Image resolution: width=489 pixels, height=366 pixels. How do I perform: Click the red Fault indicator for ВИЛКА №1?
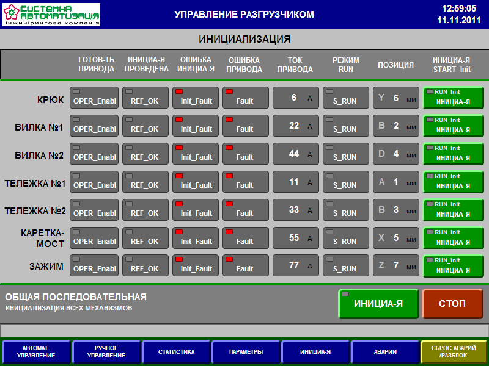(x=245, y=126)
